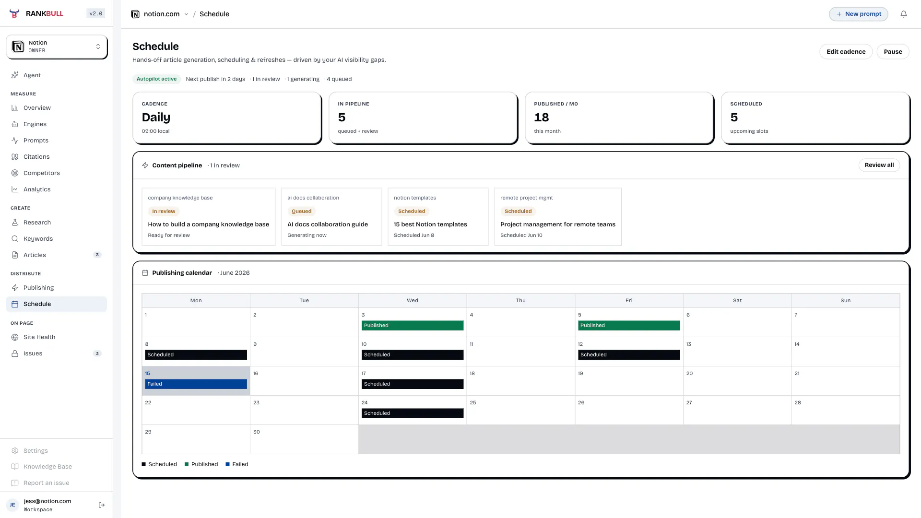Viewport: 921px width, 518px height.
Task: Click the Autopilot active badge
Action: (156, 79)
